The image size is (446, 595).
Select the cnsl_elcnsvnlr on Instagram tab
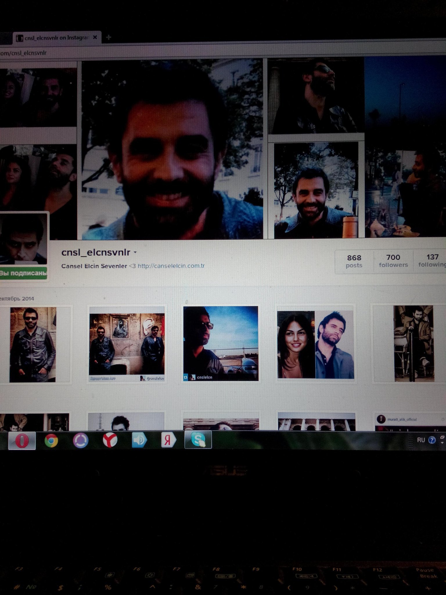tap(55, 38)
